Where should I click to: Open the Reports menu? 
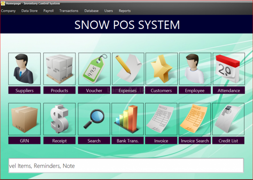[125, 11]
